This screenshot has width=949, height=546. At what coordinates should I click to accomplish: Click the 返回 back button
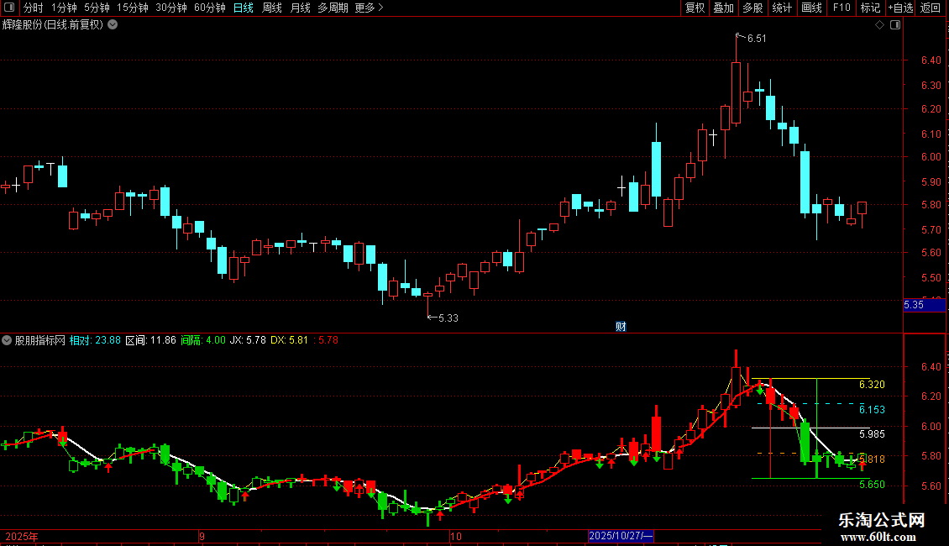pos(931,8)
